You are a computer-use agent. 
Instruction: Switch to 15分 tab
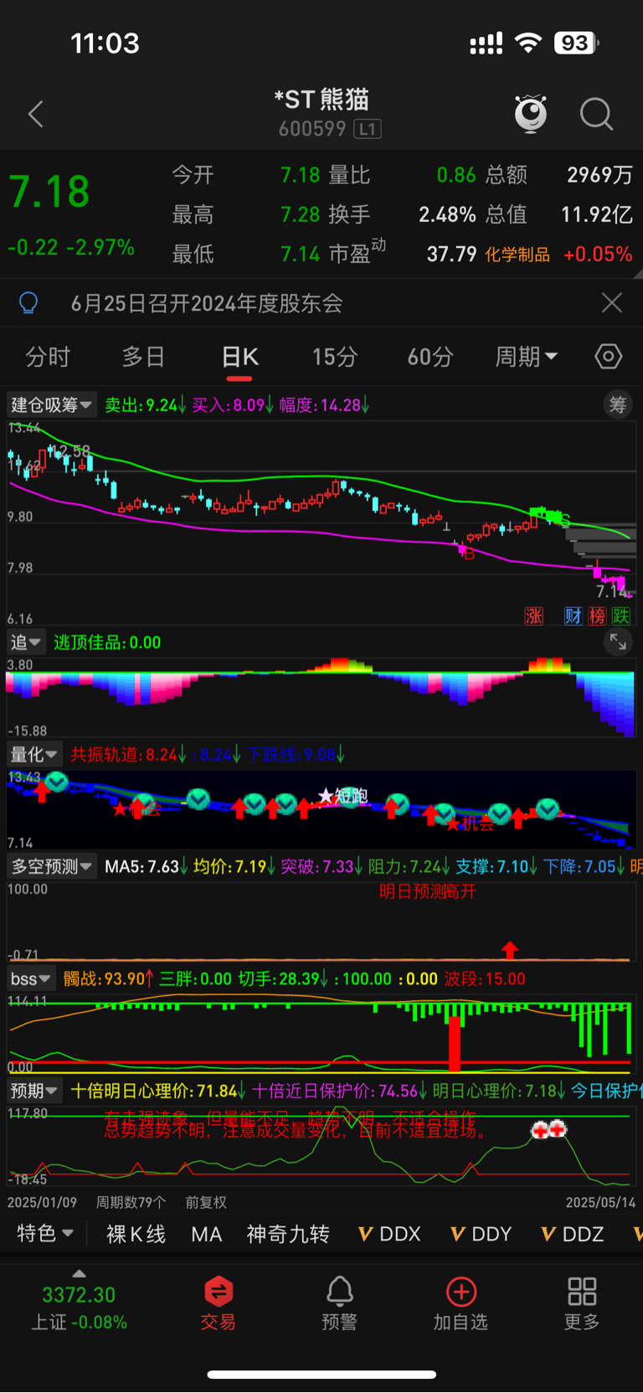coord(335,357)
